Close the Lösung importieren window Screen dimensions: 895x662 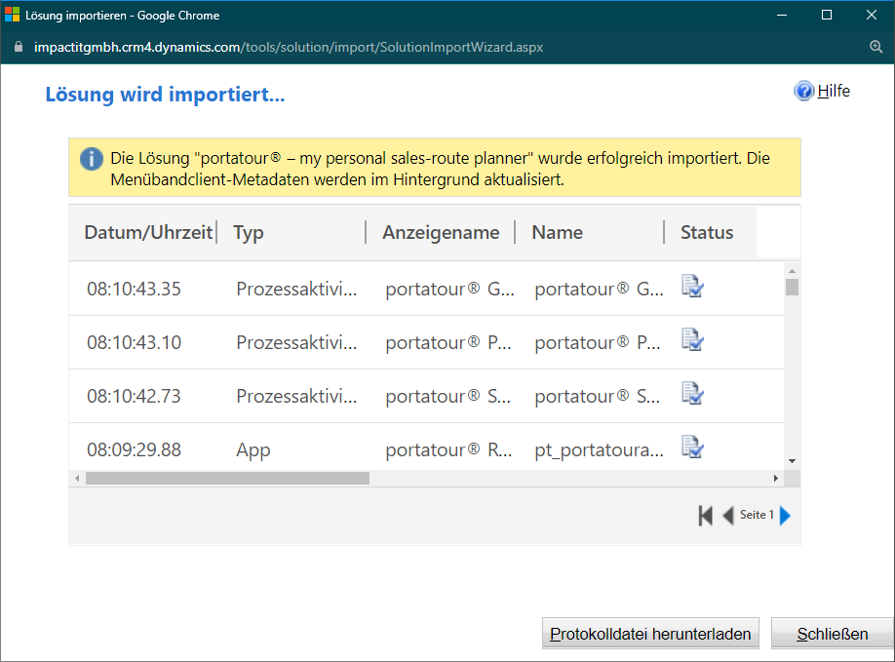click(x=871, y=16)
